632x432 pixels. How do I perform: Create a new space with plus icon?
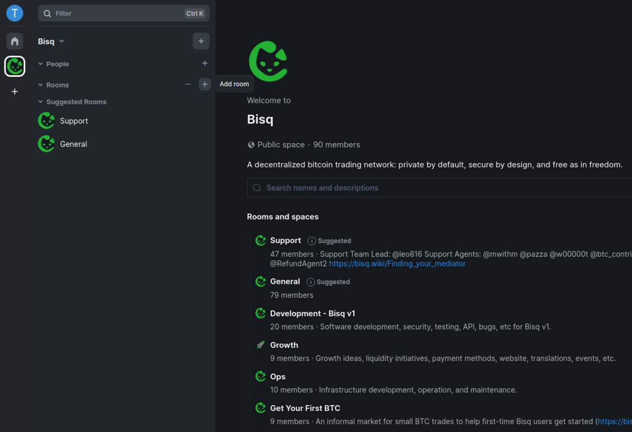[15, 91]
